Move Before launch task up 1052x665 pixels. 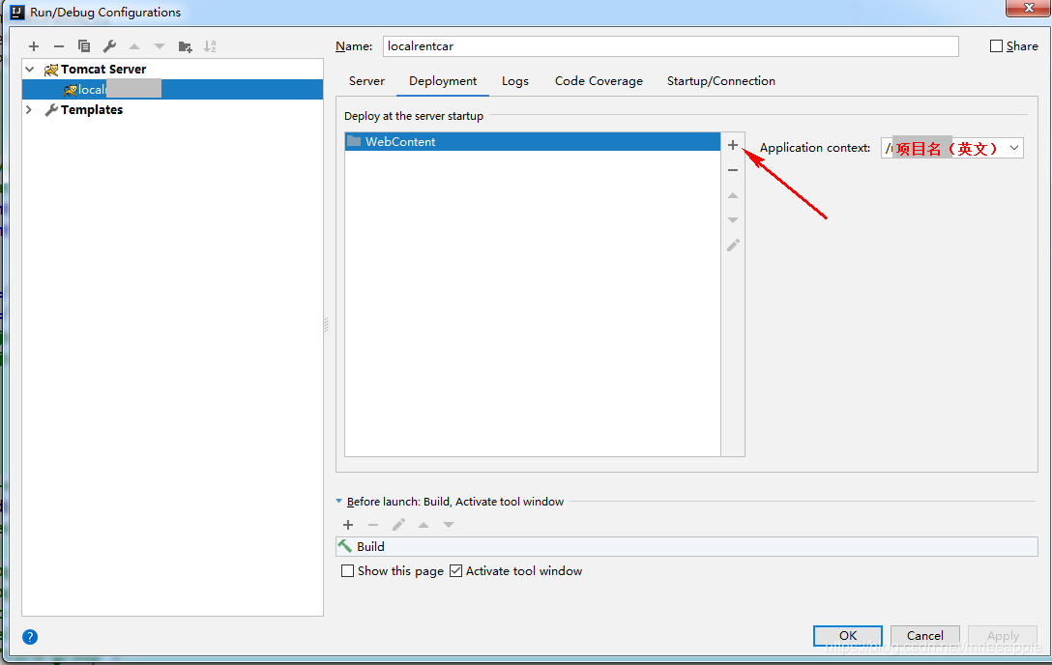pos(424,525)
